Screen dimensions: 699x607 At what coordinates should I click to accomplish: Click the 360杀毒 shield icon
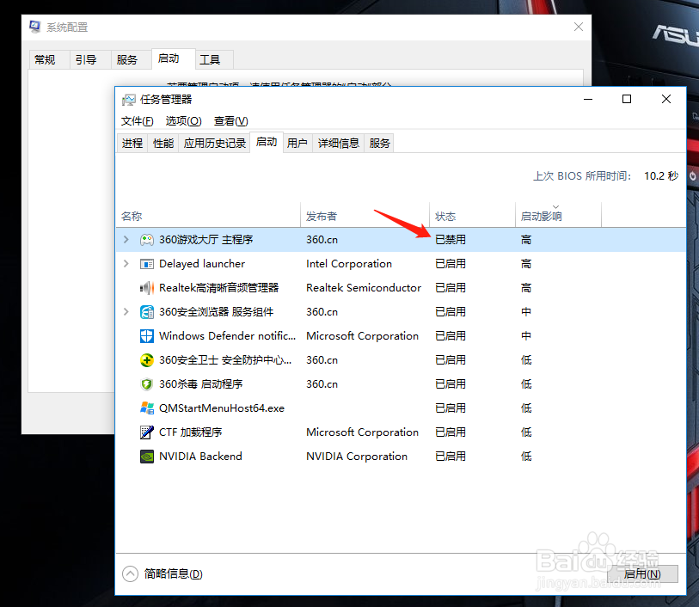tap(147, 384)
